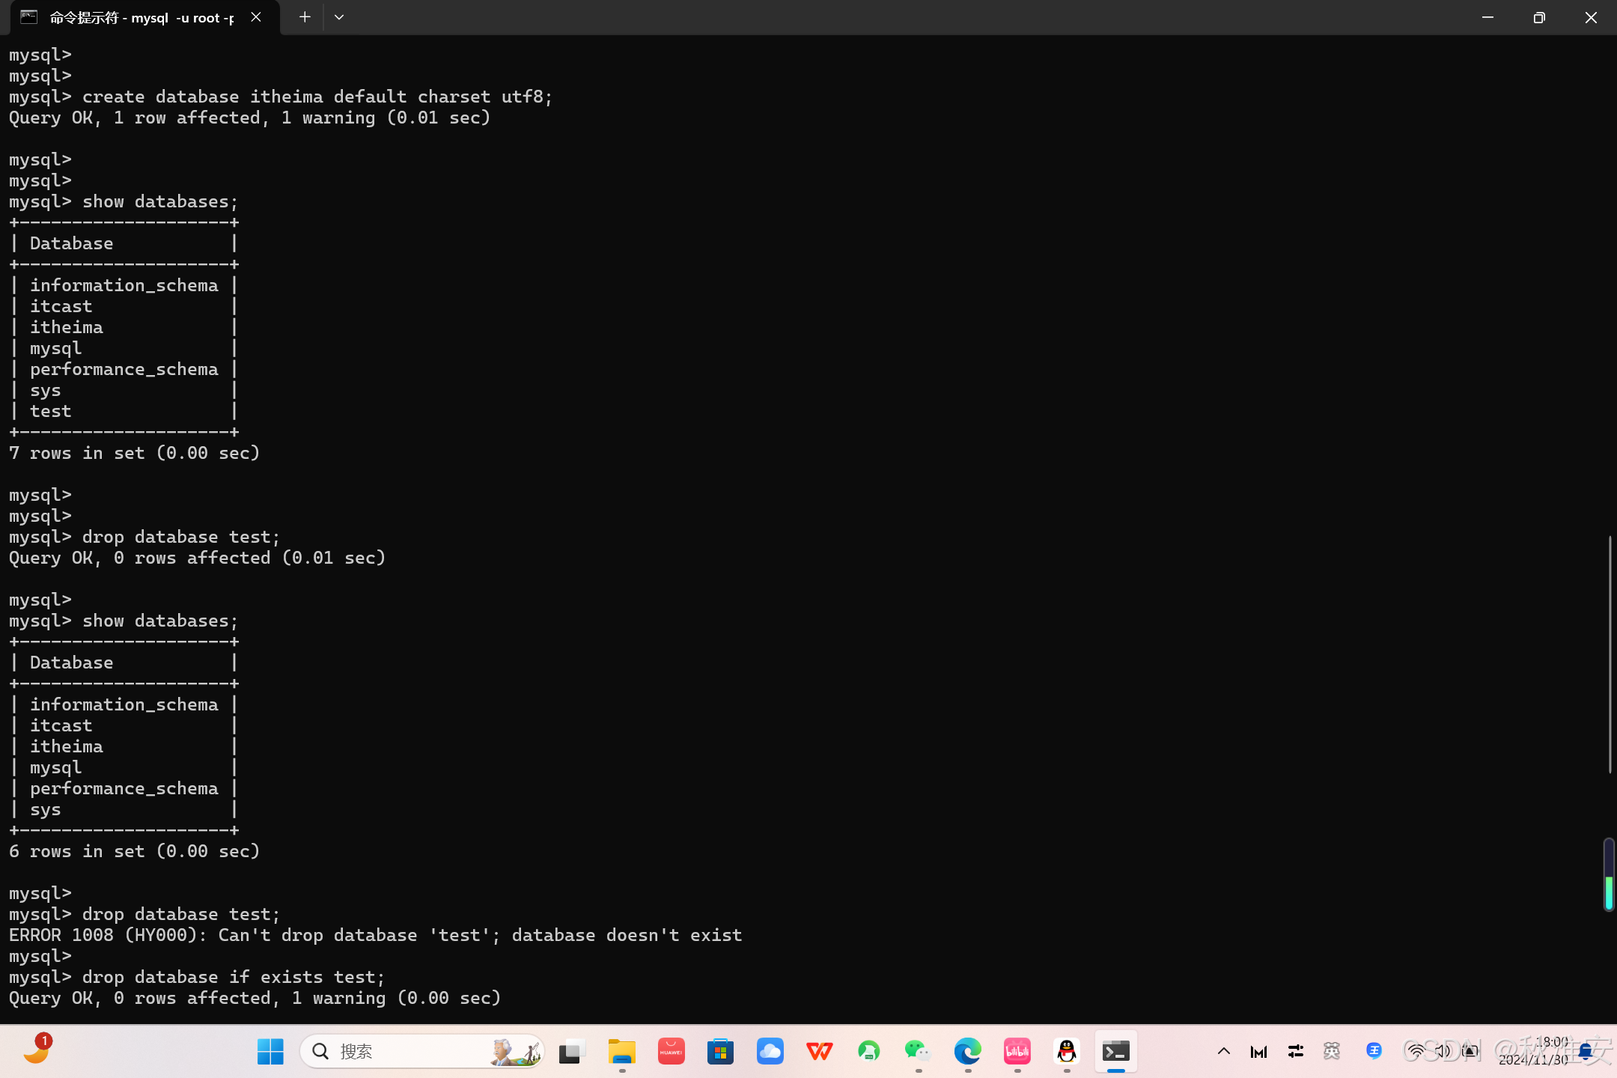Open File Explorer from taskbar
Image resolution: width=1617 pixels, height=1078 pixels.
621,1052
